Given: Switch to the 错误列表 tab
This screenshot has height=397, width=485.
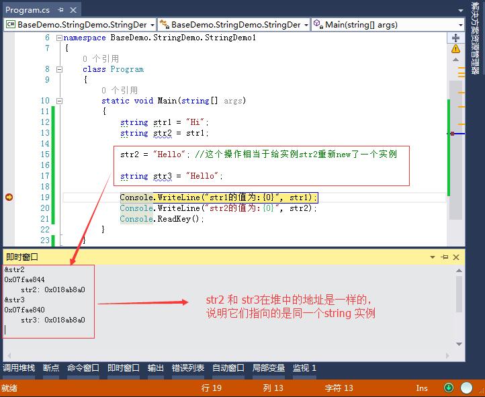Looking at the screenshot, I should click(x=188, y=368).
